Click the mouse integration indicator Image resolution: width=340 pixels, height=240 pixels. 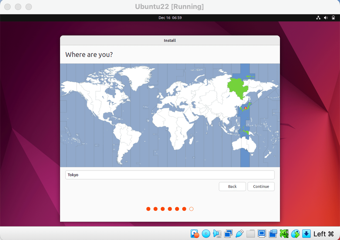[x=295, y=234]
